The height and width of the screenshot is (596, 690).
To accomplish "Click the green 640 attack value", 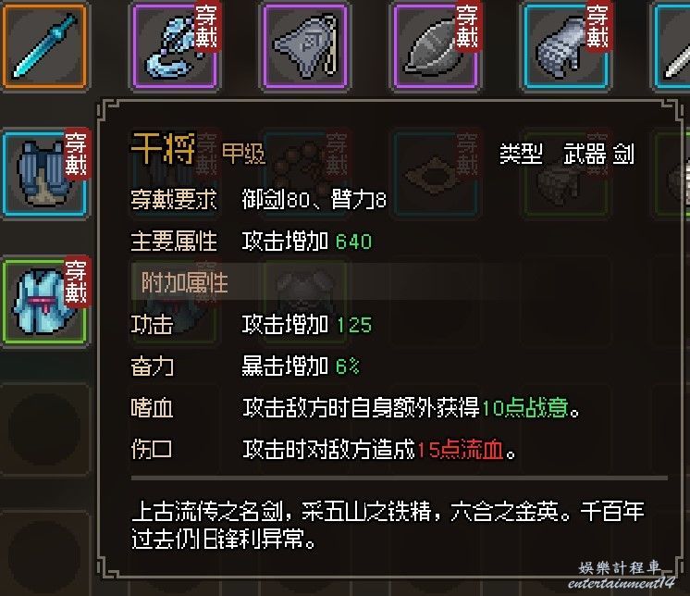I will [x=353, y=242].
